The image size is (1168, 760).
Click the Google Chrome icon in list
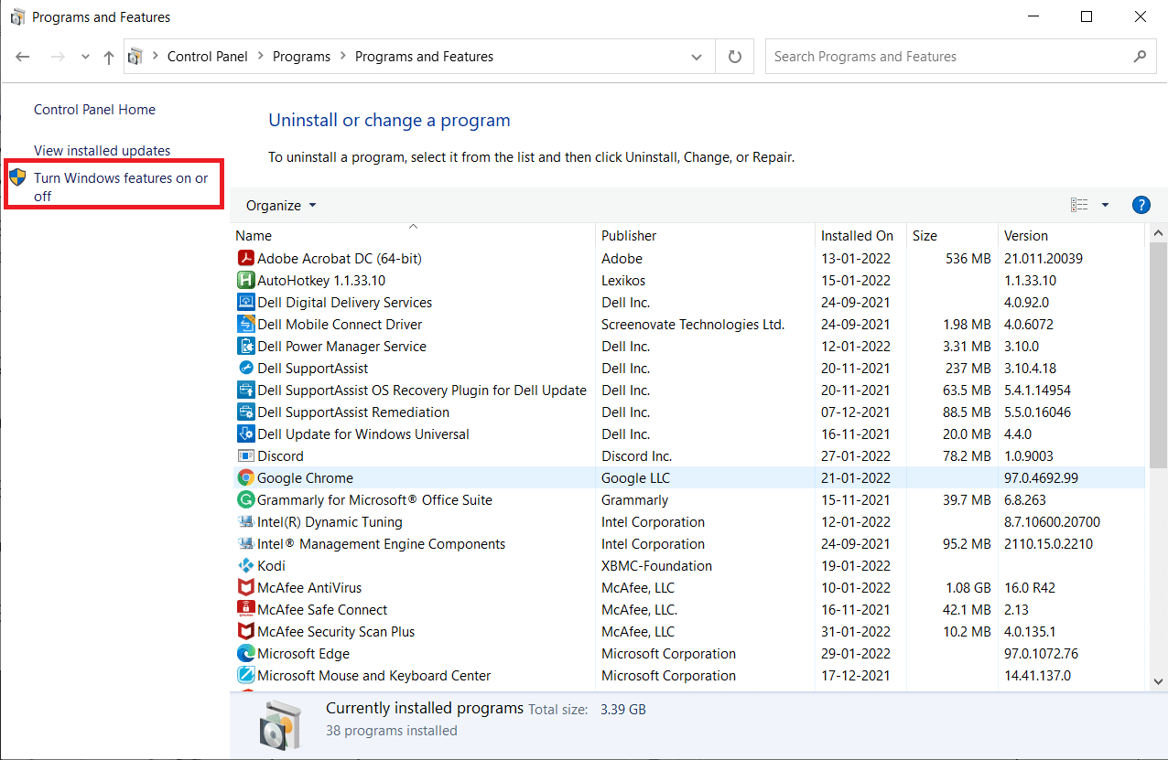(x=245, y=478)
